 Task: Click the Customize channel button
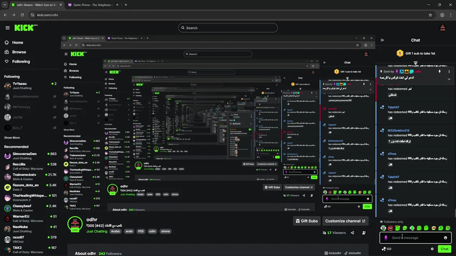pos(345,221)
